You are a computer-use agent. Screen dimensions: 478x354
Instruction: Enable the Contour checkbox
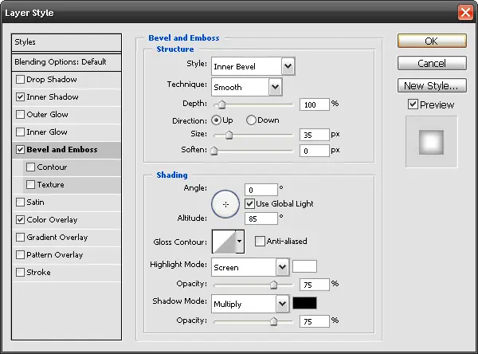click(x=30, y=167)
